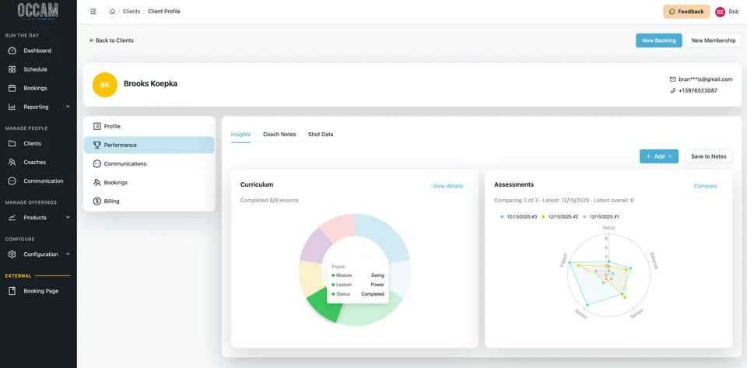
Task: Click the Billing dollar icon
Action: coord(97,202)
